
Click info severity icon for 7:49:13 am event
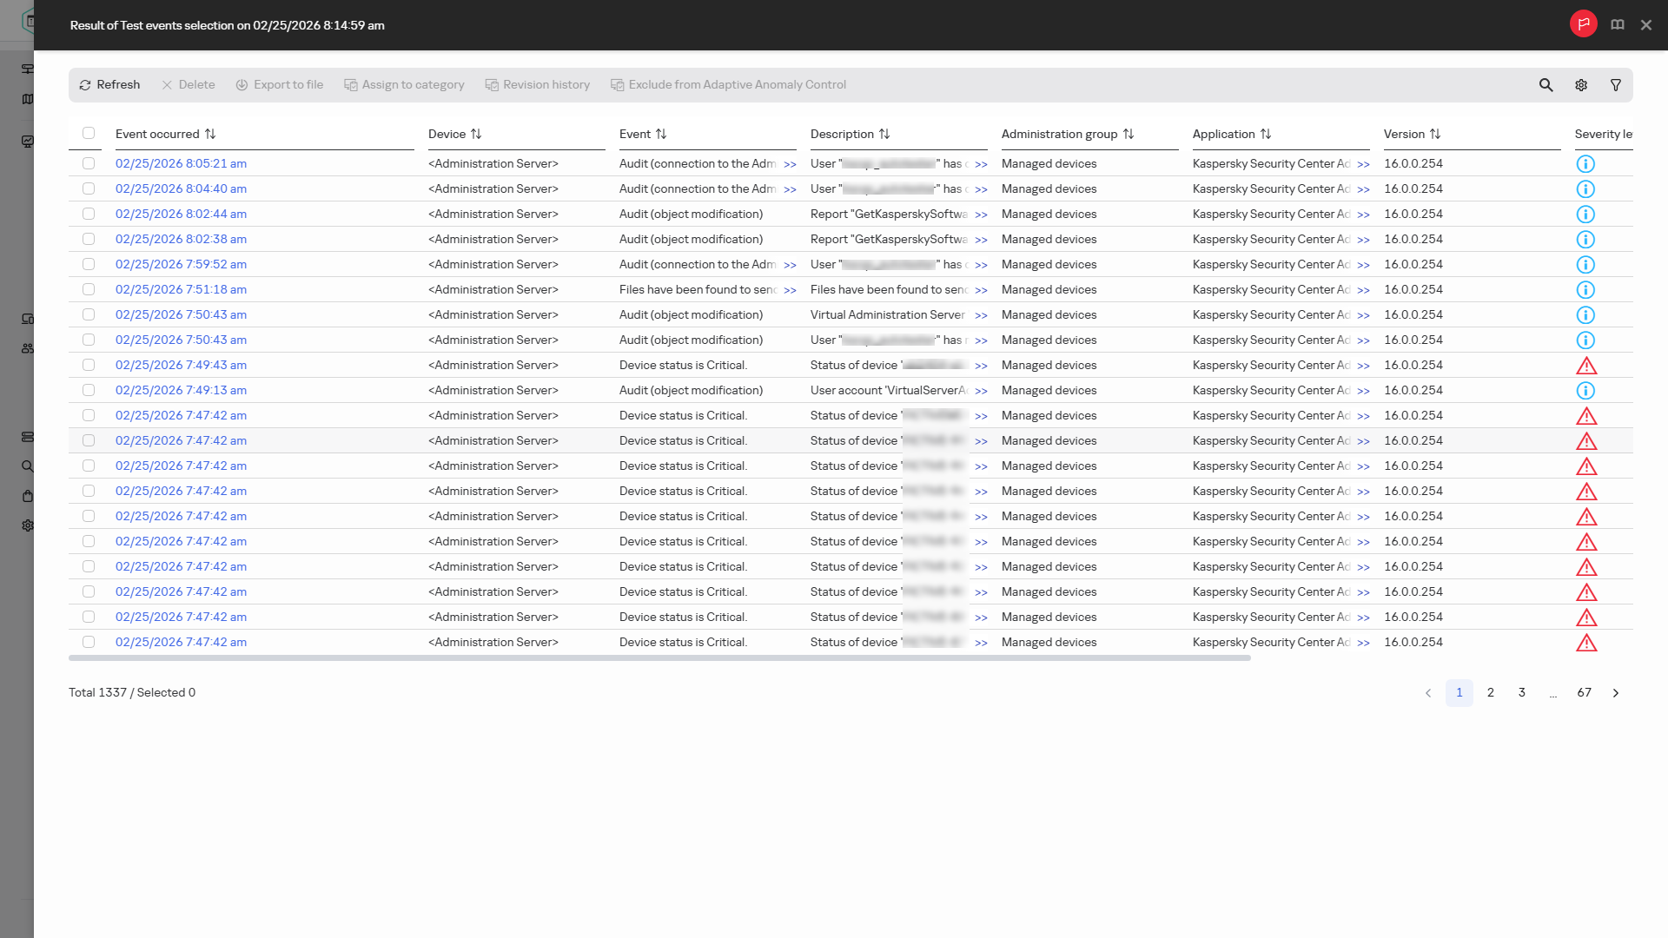tap(1585, 391)
